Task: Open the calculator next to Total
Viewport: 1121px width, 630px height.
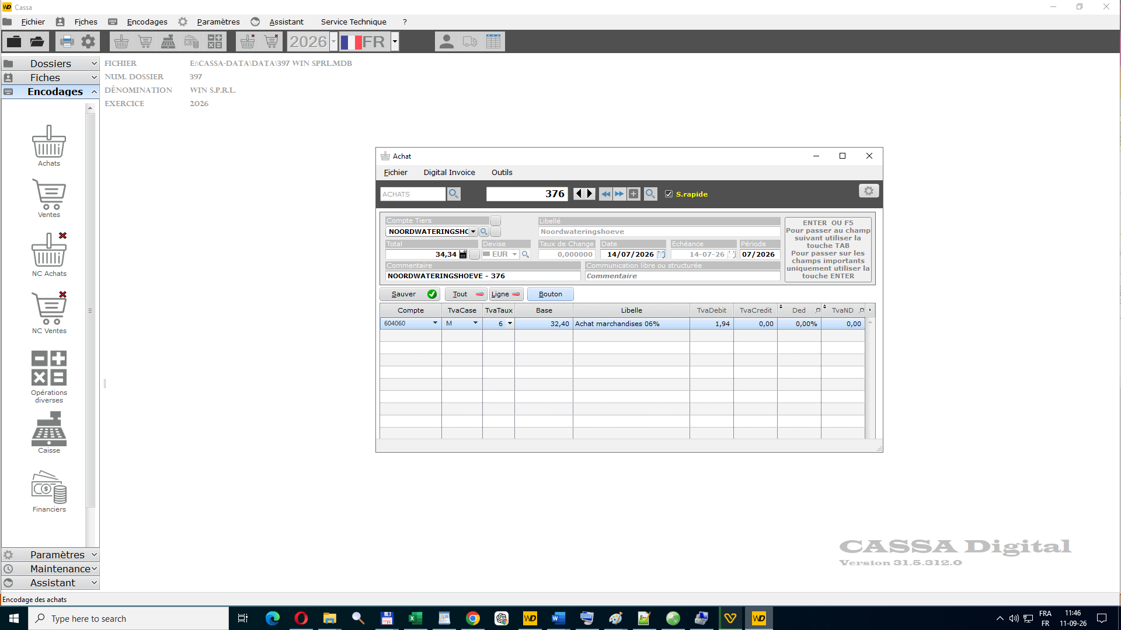Action: pyautogui.click(x=463, y=254)
